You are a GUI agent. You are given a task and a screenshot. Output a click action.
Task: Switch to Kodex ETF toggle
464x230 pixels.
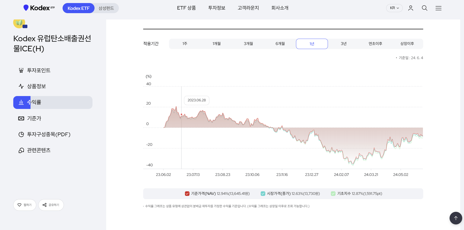click(x=79, y=8)
